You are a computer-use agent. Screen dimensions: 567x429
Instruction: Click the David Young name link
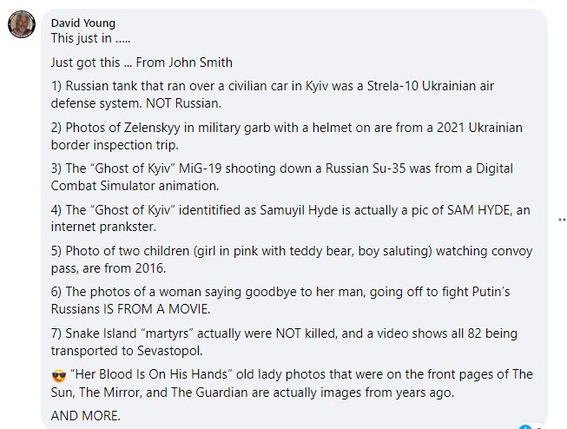tap(83, 23)
